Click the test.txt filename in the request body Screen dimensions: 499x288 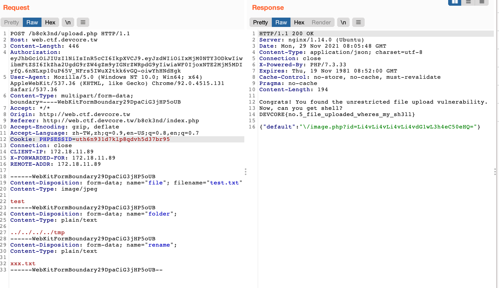pos(224,183)
